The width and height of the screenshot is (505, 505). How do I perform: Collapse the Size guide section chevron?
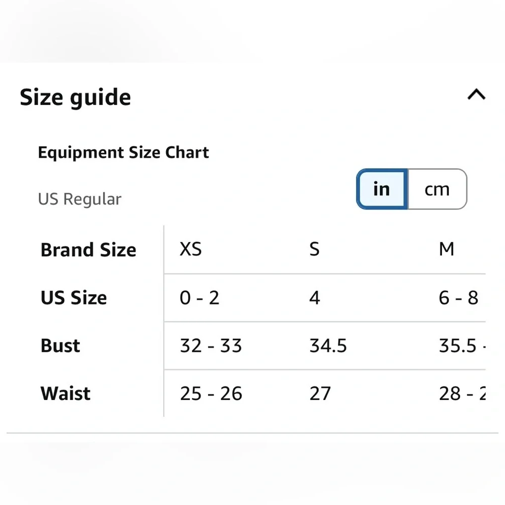click(x=476, y=95)
